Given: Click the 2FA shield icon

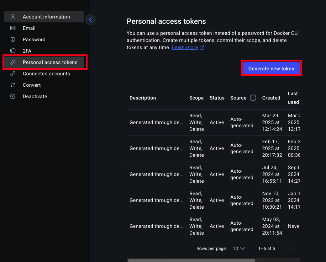Looking at the screenshot, I should point(13,51).
